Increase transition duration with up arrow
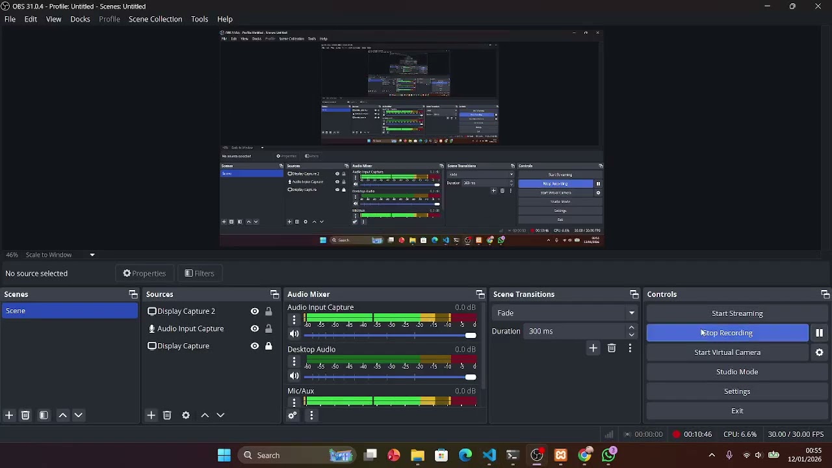Image resolution: width=832 pixels, height=468 pixels. (631, 328)
